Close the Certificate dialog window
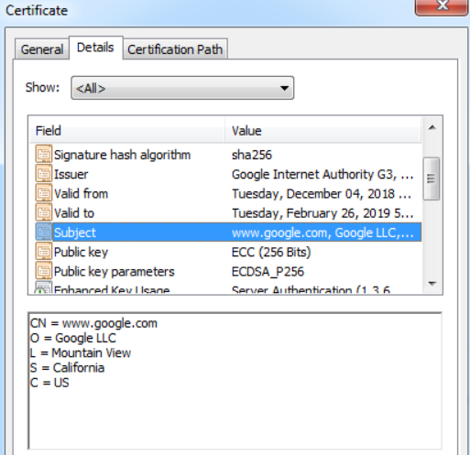This screenshot has width=470, height=455. coord(442,6)
